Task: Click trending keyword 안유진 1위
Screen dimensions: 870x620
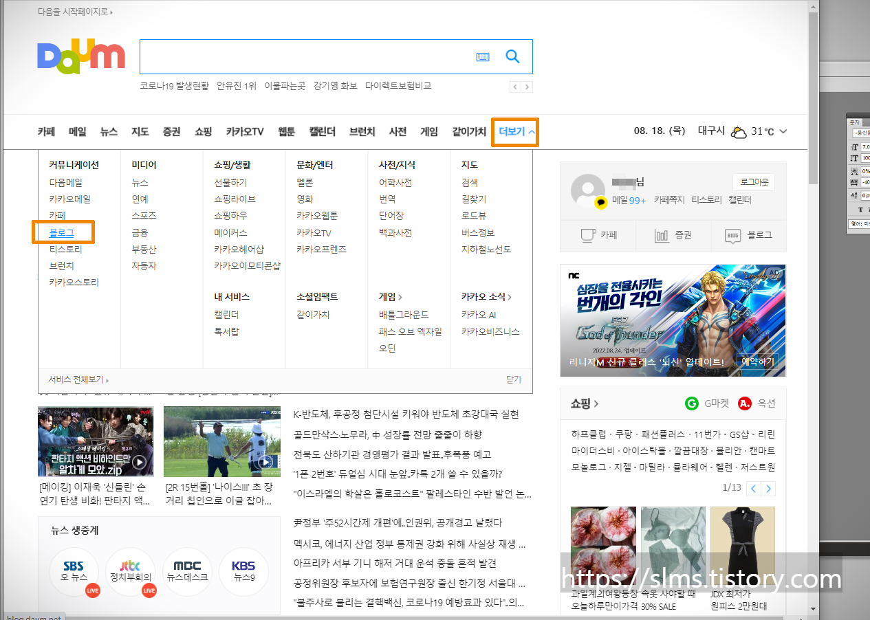Action: (x=237, y=86)
